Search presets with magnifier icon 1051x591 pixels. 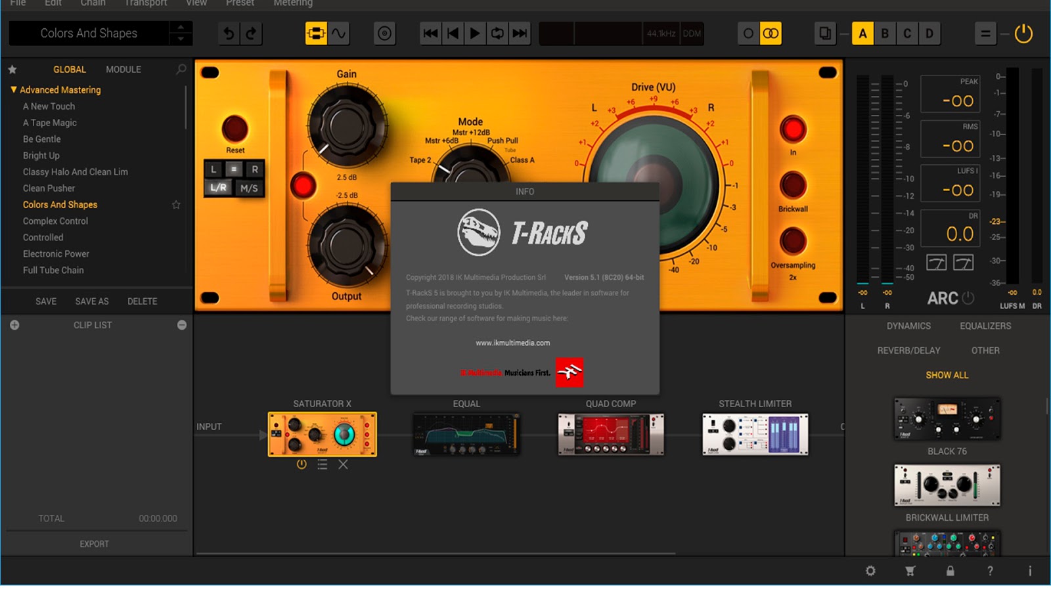pyautogui.click(x=181, y=69)
